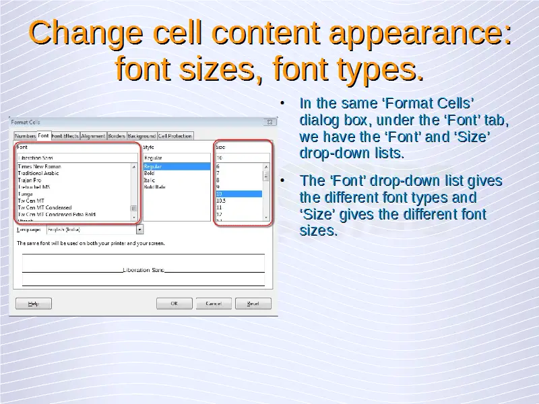Open the Cell Protection tab
This screenshot has width=539, height=404.
pos(175,136)
